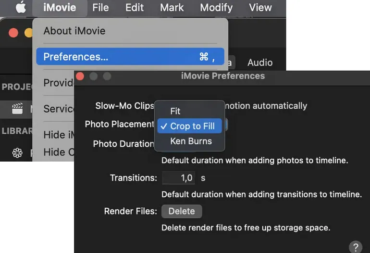
Task: Delete render files button
Action: pyautogui.click(x=182, y=211)
